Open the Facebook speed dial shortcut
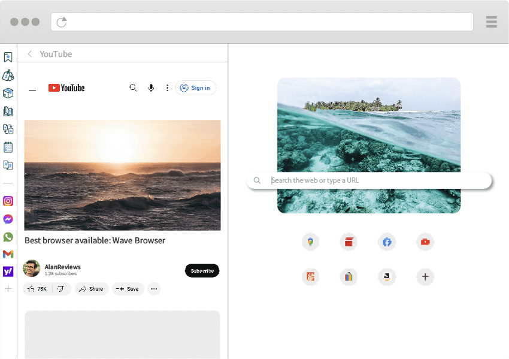This screenshot has width=509, height=359. [387, 242]
